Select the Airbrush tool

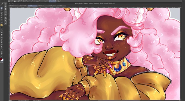pos(2,30)
